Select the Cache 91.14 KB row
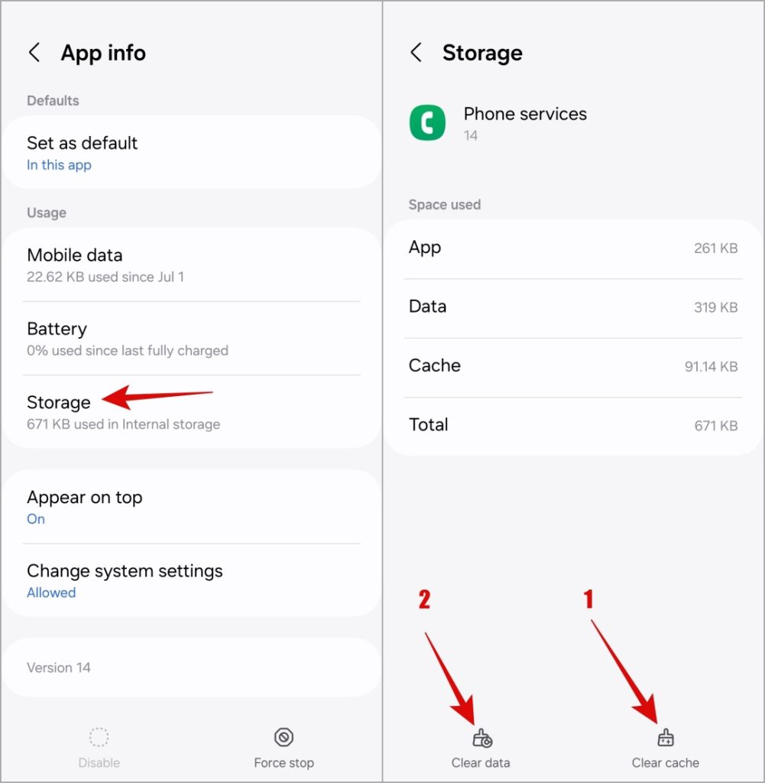Viewport: 765px width, 783px height. point(573,366)
